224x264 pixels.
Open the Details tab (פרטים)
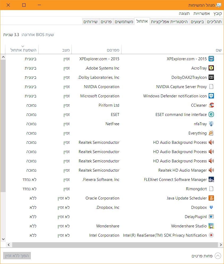(x=106, y=22)
